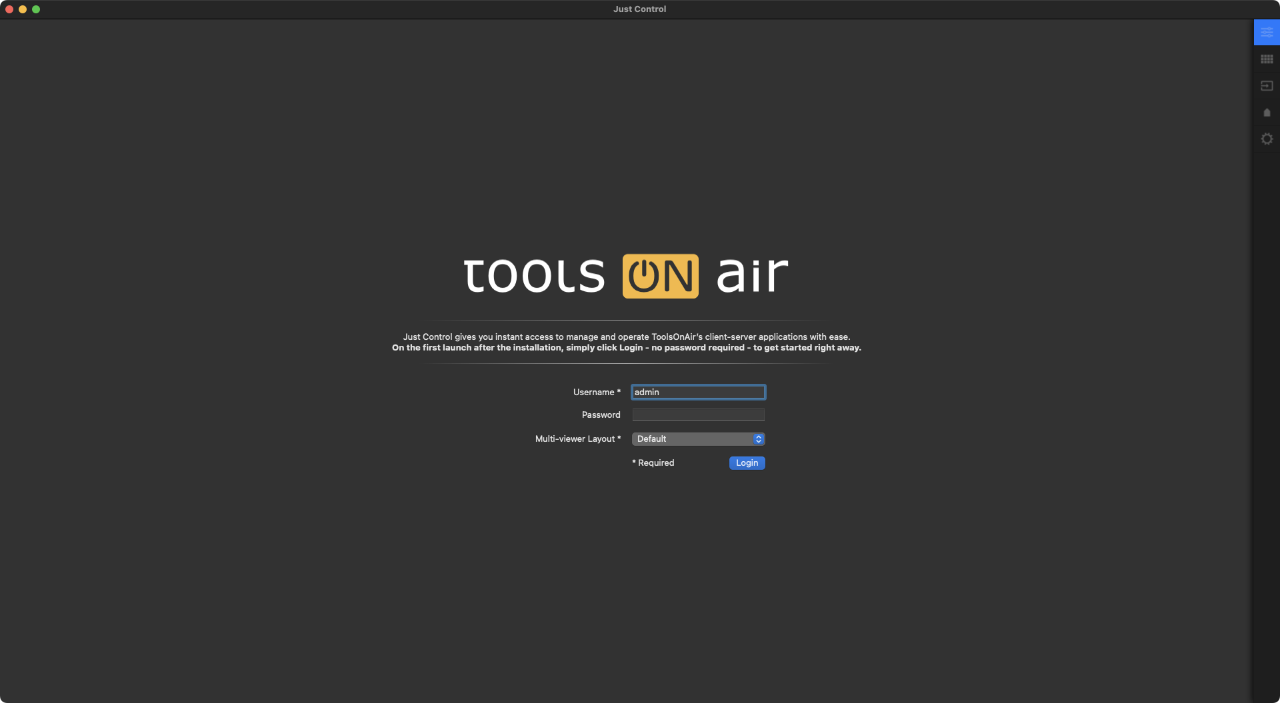Image resolution: width=1280 pixels, height=703 pixels.
Task: Click the bold first-launch login instruction text
Action: 627,348
